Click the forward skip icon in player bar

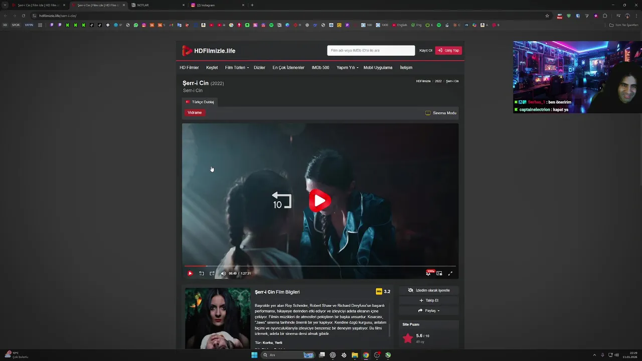pos(212,273)
